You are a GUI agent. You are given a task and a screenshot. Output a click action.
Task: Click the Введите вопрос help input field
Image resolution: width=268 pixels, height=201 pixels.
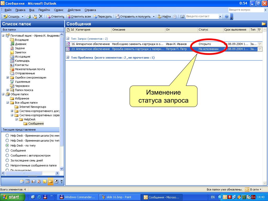pyautogui.click(x=246, y=10)
